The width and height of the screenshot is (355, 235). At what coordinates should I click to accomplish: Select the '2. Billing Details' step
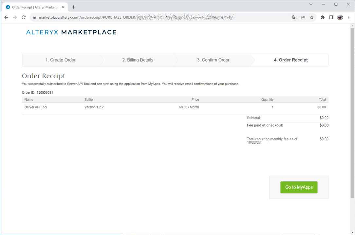[x=138, y=60]
